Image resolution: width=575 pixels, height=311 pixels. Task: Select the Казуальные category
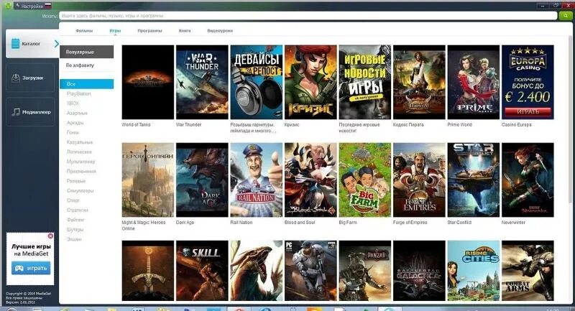tap(80, 142)
